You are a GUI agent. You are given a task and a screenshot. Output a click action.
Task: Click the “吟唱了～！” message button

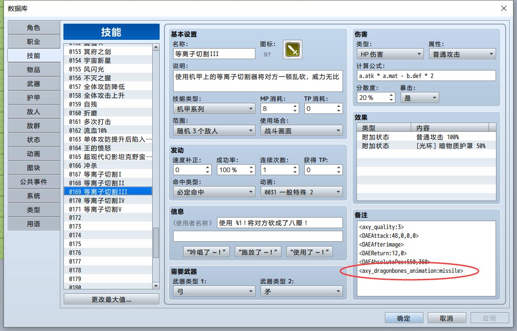point(206,252)
